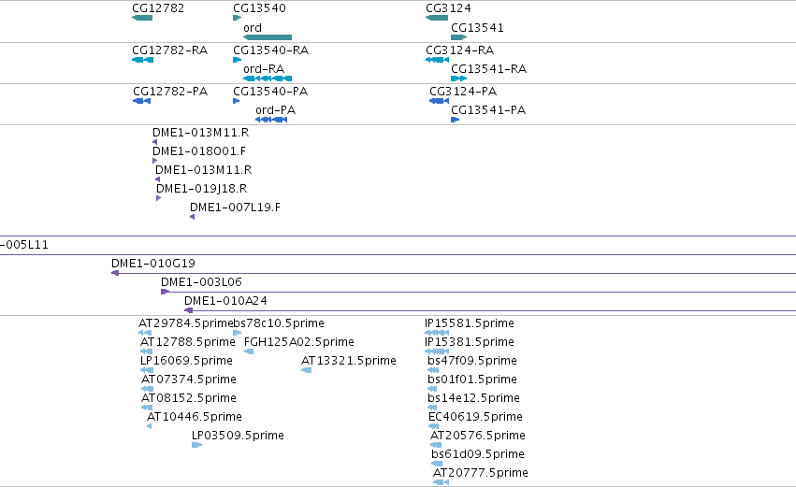The width and height of the screenshot is (796, 487).
Task: Select the DME1-007L19.F marker arrow
Action: pyautogui.click(x=193, y=217)
